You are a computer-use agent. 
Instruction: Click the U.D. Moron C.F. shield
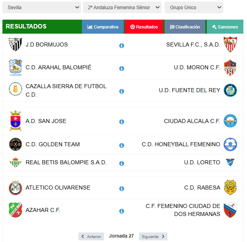[230, 67]
